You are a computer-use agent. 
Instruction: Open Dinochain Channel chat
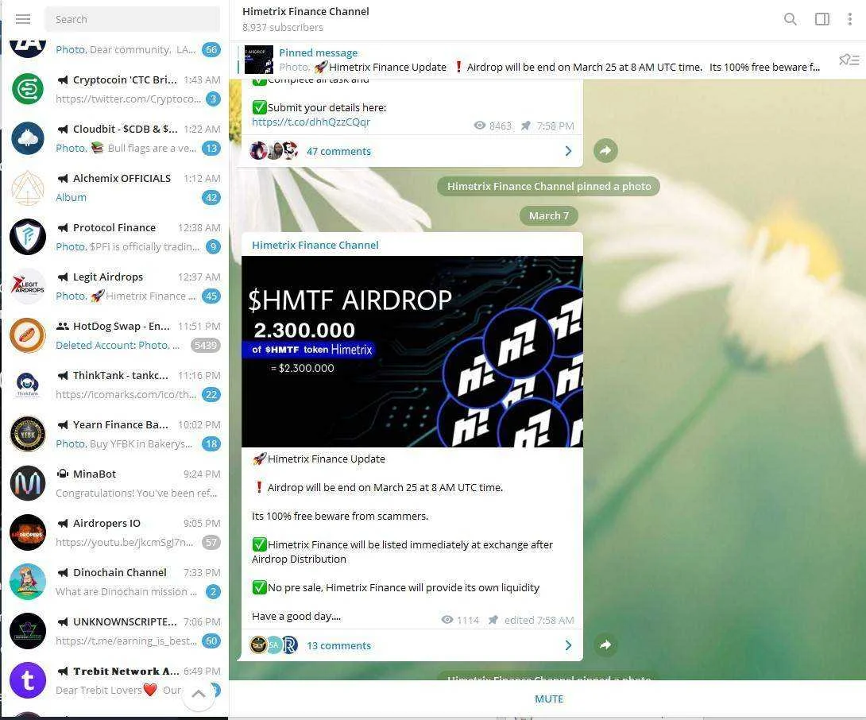pyautogui.click(x=115, y=581)
